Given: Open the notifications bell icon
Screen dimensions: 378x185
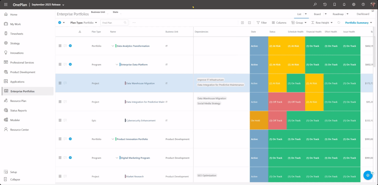Looking at the screenshot, I should click(x=344, y=4).
